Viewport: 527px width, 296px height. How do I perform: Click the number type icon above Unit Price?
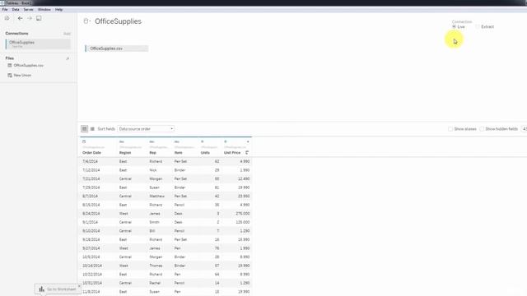click(x=226, y=141)
